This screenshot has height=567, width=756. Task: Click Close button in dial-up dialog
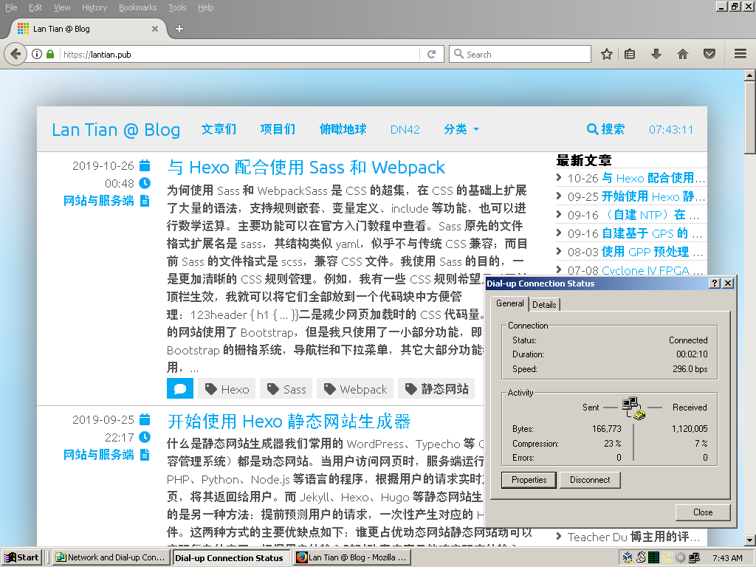coord(703,512)
